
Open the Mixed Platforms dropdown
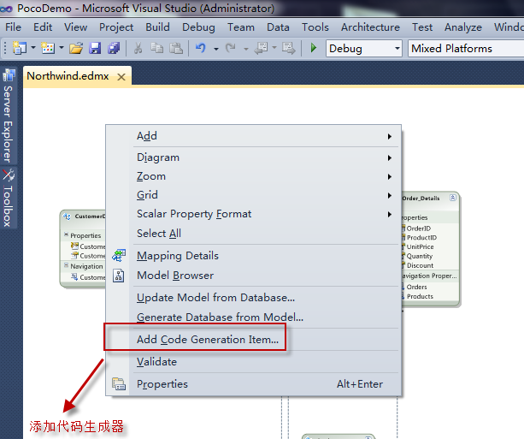(466, 49)
